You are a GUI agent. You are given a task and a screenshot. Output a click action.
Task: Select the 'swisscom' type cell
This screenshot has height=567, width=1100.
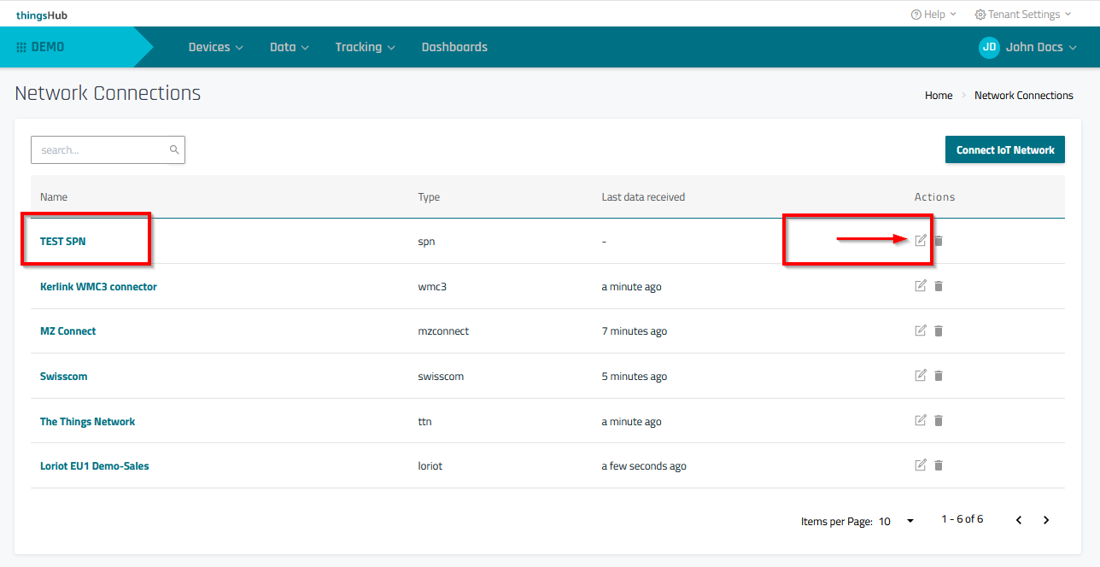[x=441, y=377]
